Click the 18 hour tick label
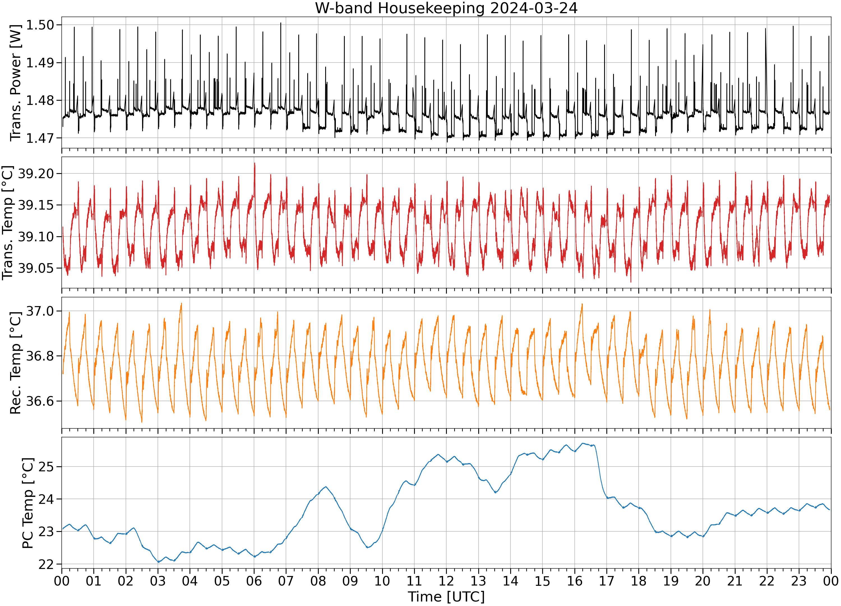Image resolution: width=841 pixels, height=606 pixels. [639, 581]
